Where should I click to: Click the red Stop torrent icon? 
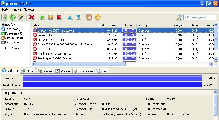(59, 17)
